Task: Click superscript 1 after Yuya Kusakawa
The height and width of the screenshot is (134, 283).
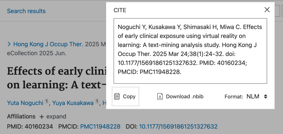Action: click(x=97, y=102)
